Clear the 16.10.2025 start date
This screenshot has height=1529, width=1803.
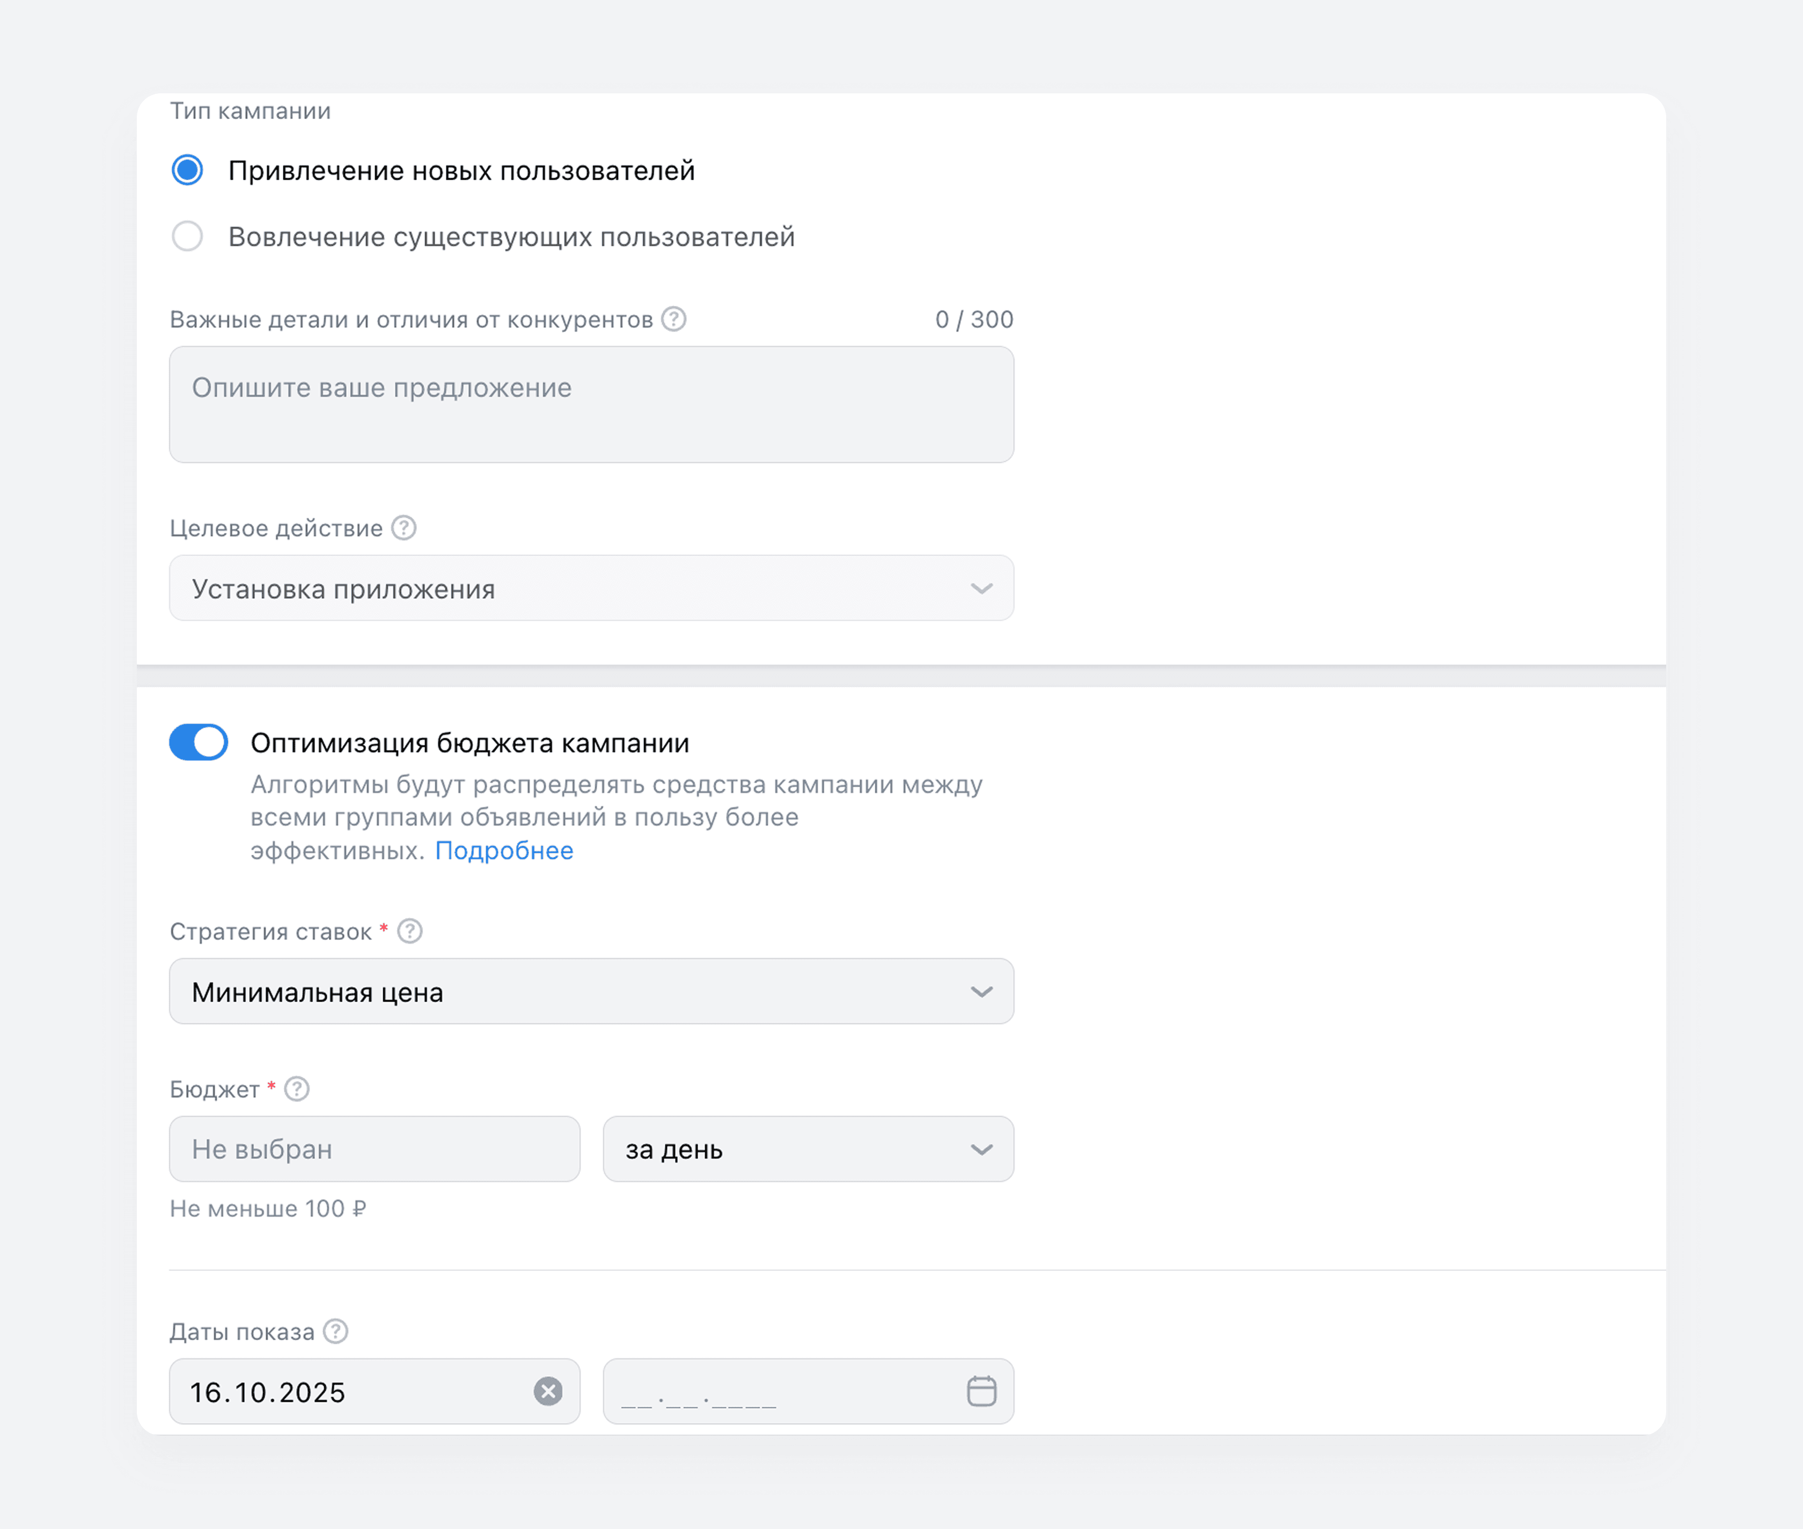(x=547, y=1391)
